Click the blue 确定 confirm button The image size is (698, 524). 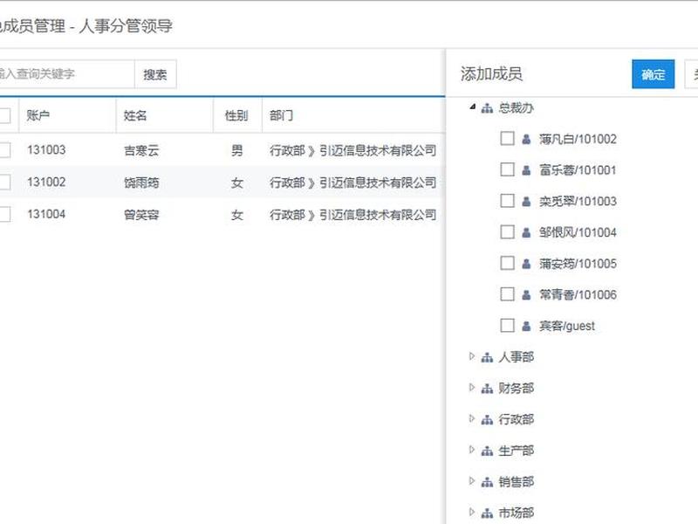click(x=653, y=74)
